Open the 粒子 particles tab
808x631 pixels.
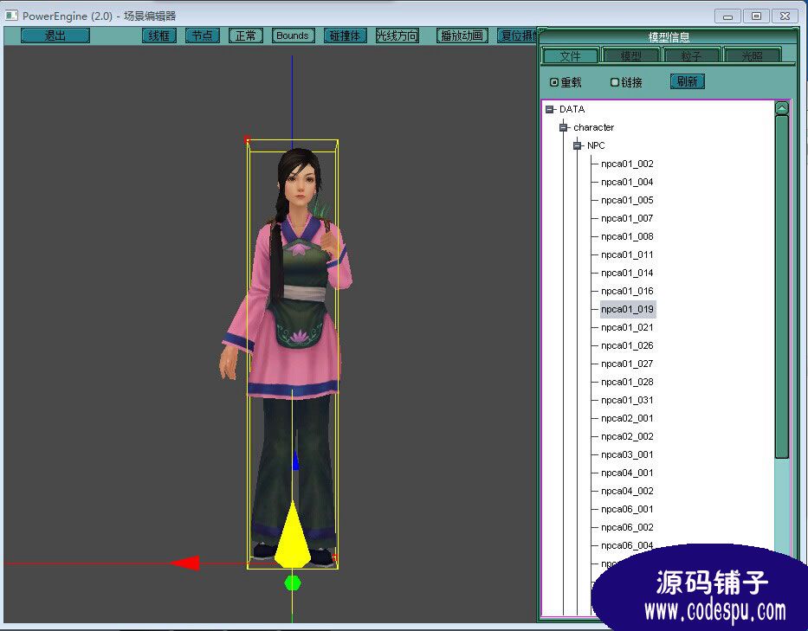tap(691, 55)
